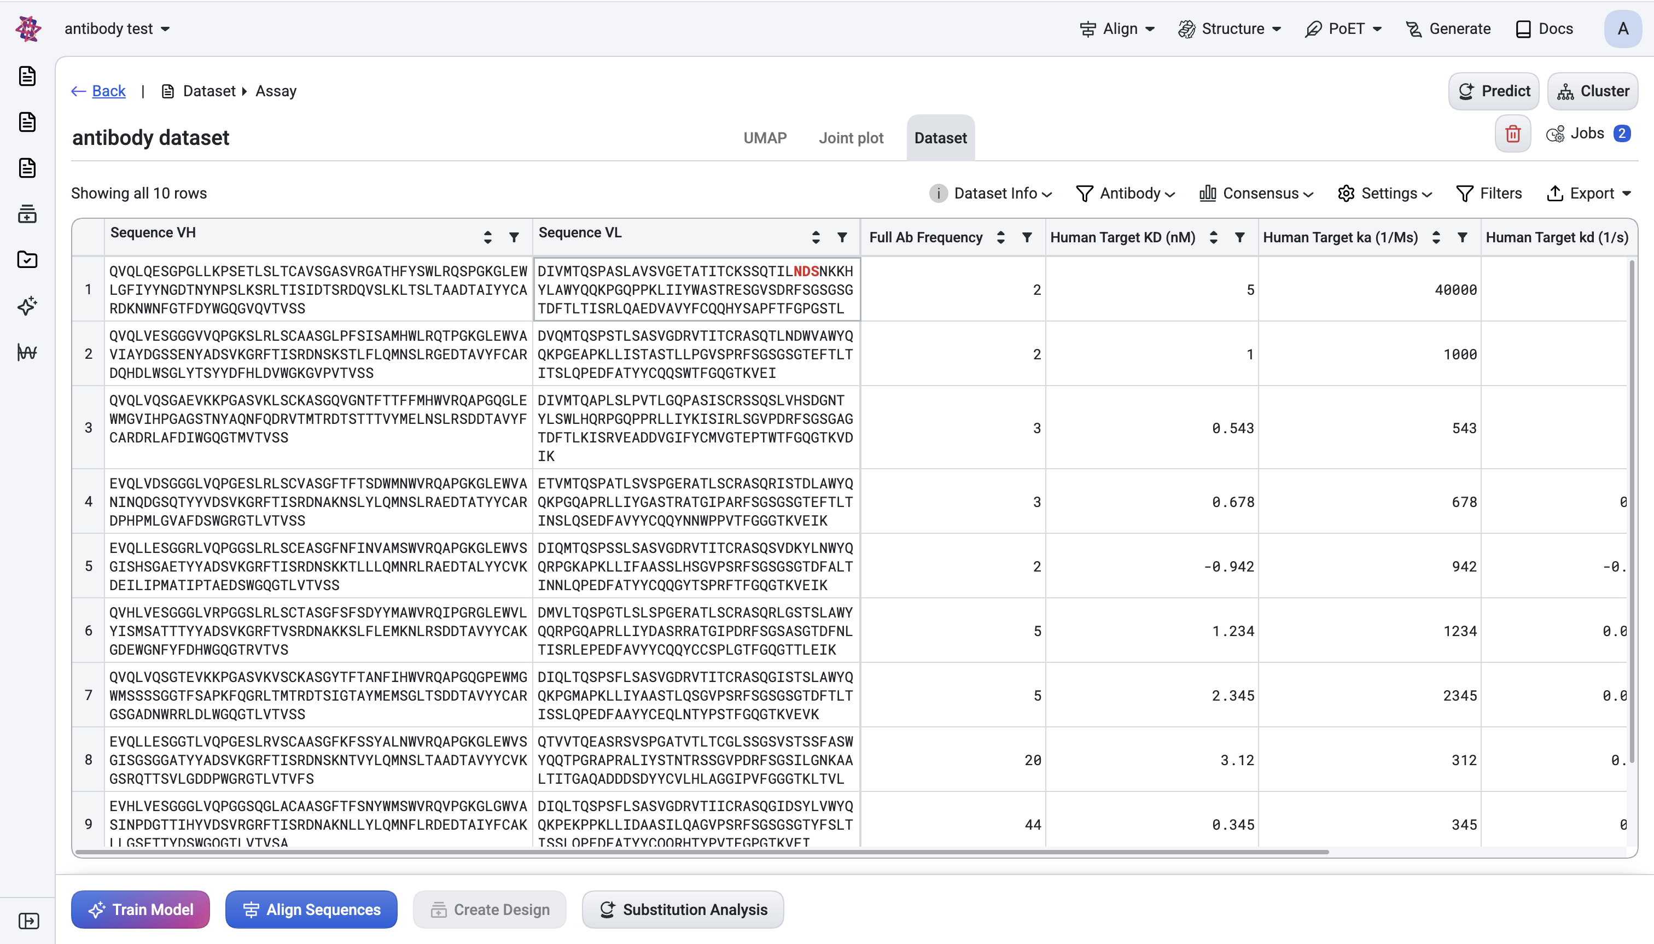Click the Dataset breadcrumb
The width and height of the screenshot is (1654, 944).
[x=209, y=91]
